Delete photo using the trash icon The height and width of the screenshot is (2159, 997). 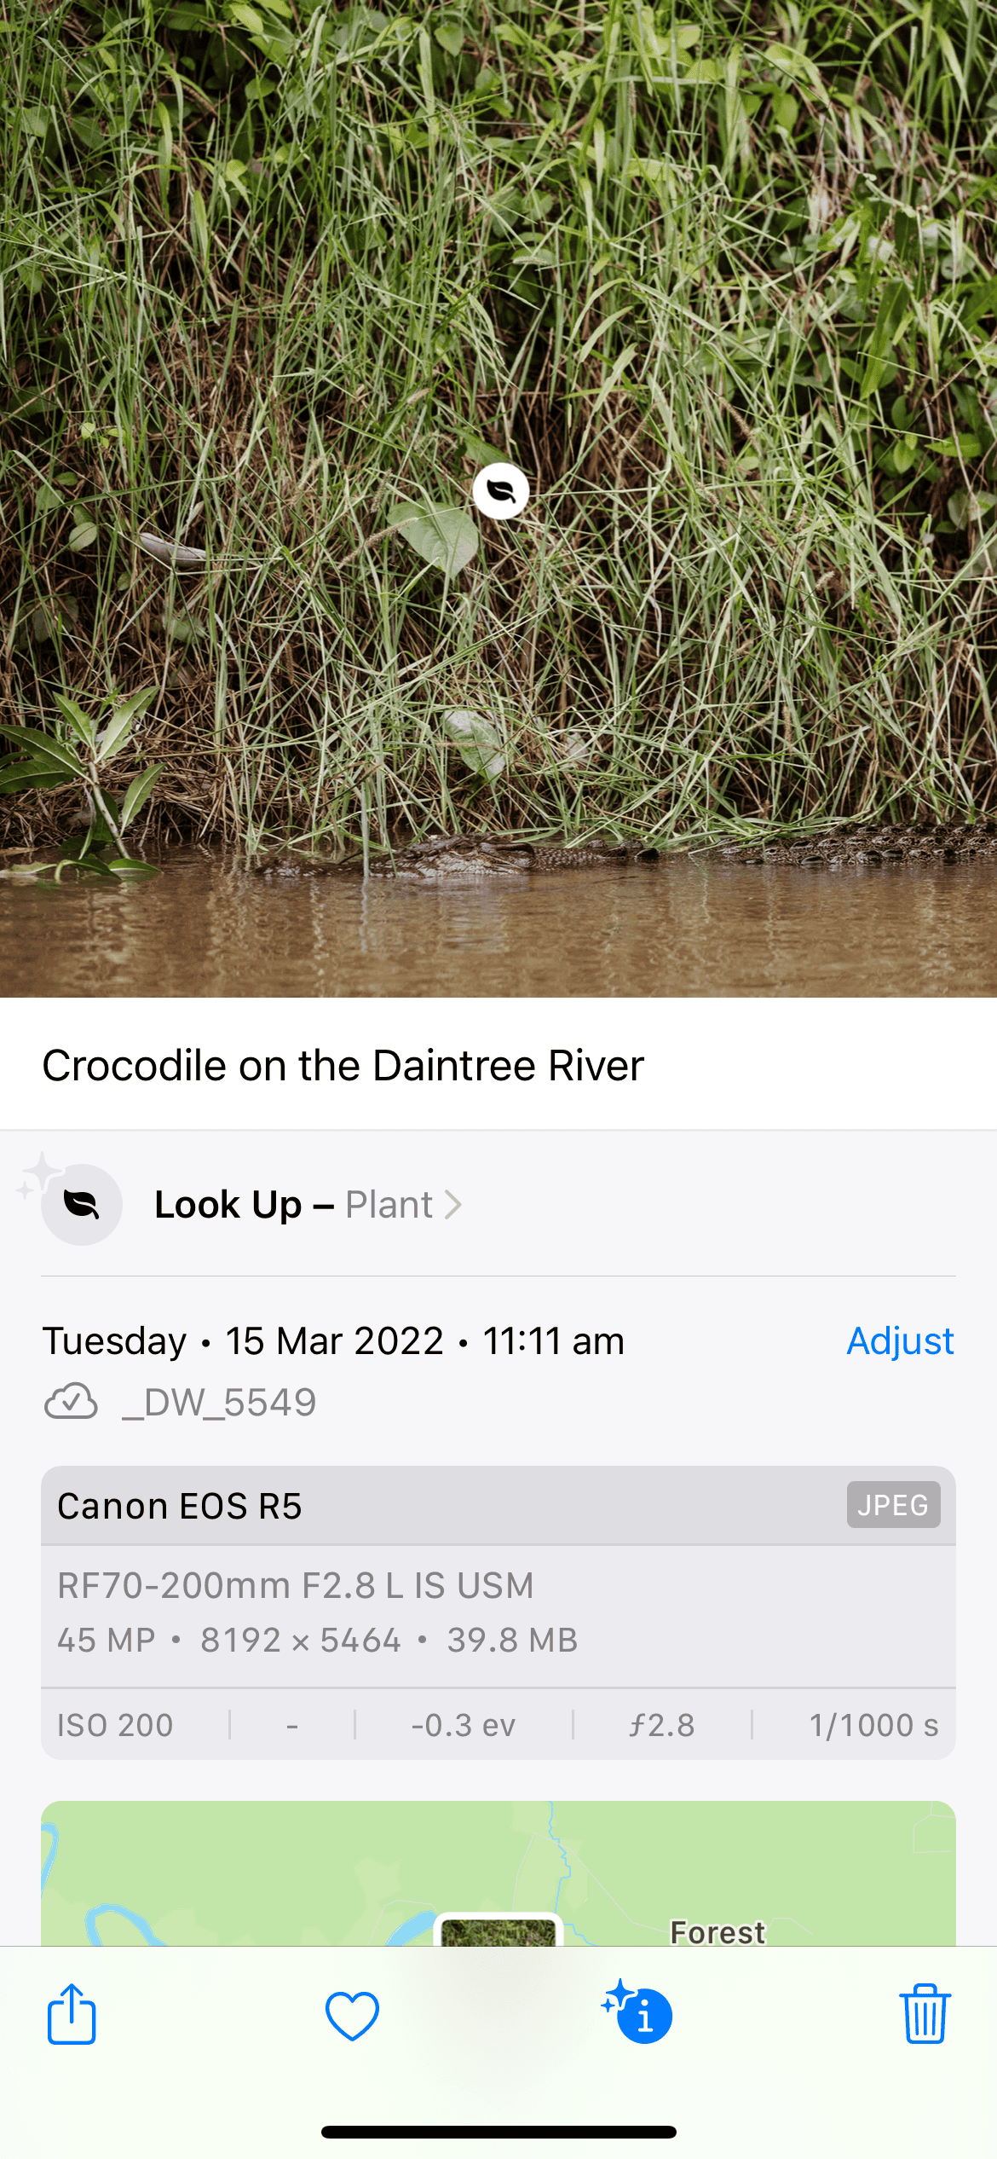pos(925,2014)
